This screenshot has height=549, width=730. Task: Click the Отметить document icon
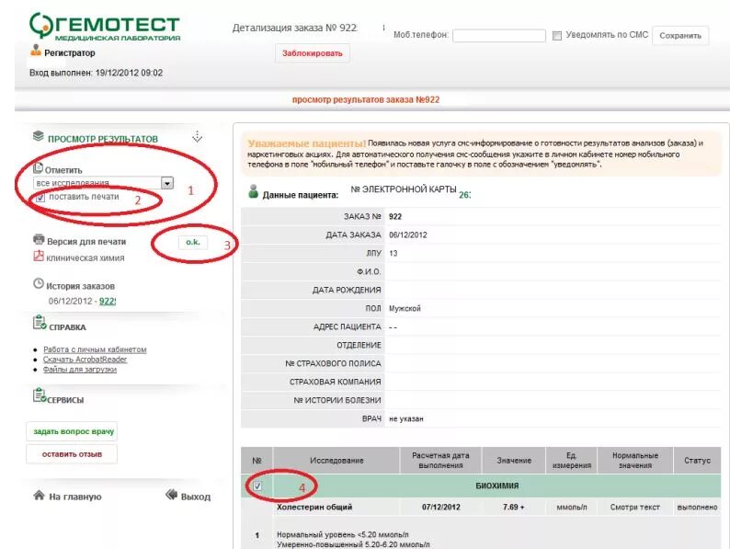[x=39, y=168]
